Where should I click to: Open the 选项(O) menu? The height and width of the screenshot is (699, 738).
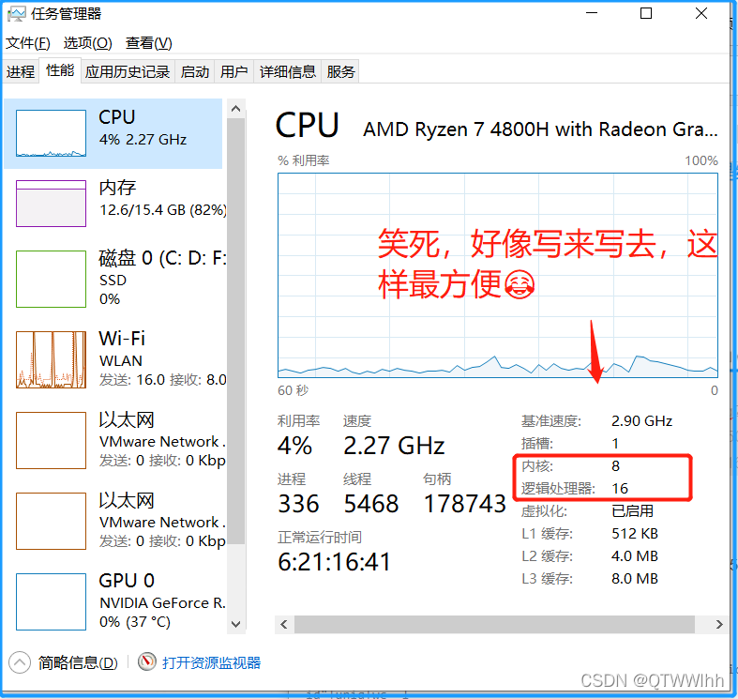click(87, 43)
